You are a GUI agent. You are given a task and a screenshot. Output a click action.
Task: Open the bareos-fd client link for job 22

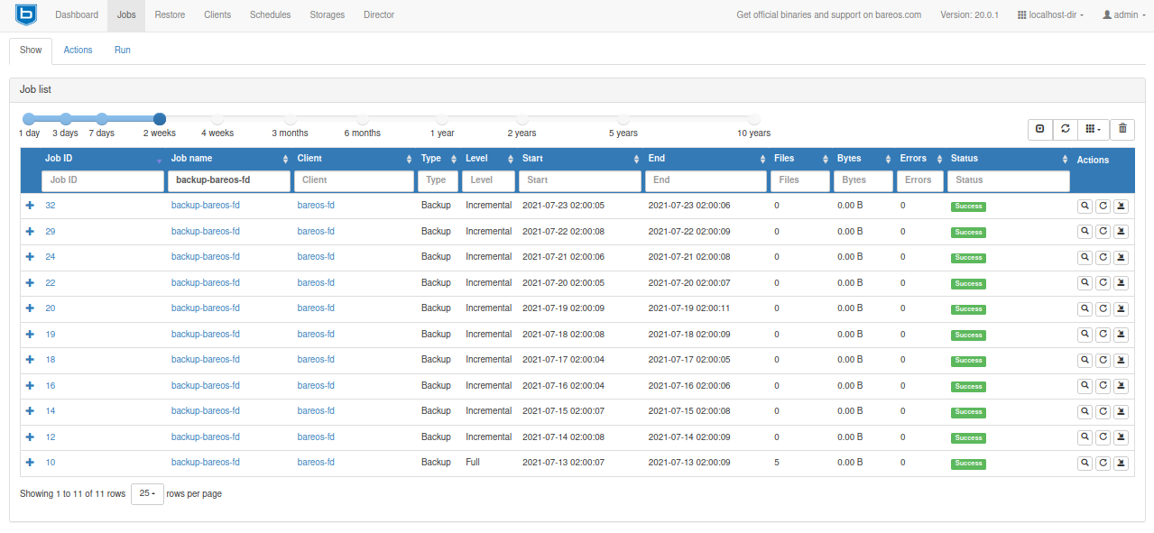(x=316, y=283)
